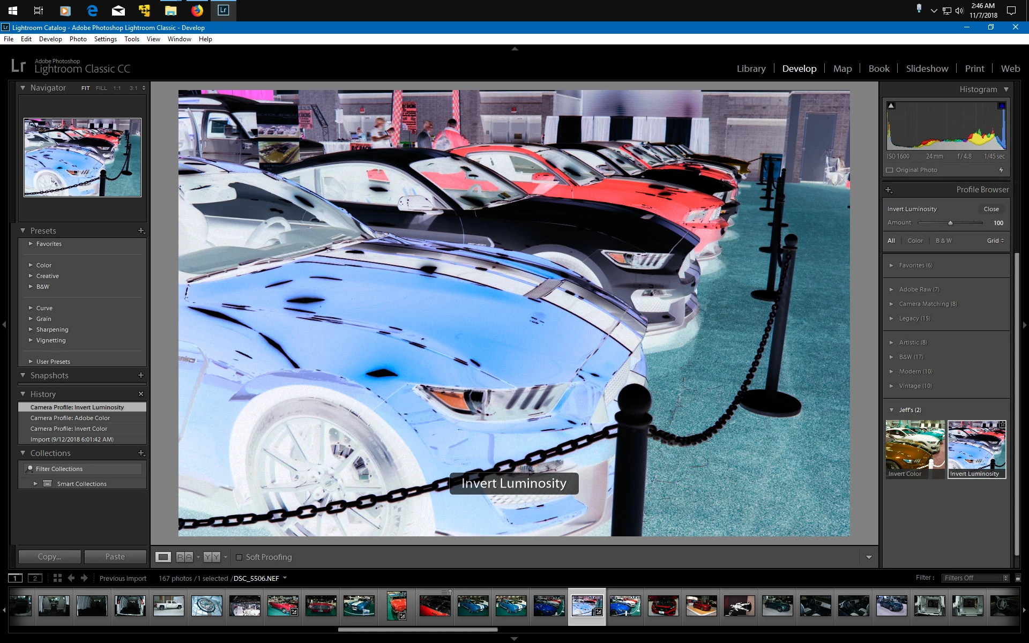This screenshot has height=643, width=1029.
Task: Select the loupe view button in toolbar
Action: (163, 557)
